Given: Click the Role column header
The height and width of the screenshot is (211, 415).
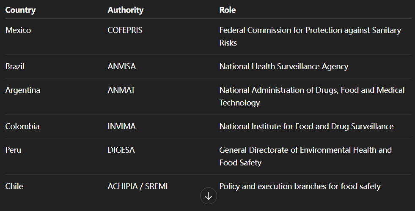Looking at the screenshot, I should [x=228, y=10].
